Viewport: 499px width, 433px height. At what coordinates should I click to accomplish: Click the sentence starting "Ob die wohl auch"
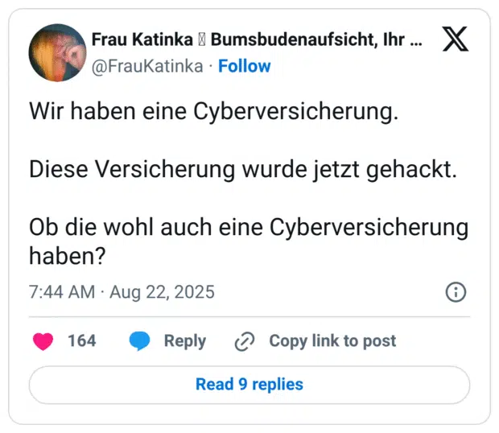tap(248, 241)
